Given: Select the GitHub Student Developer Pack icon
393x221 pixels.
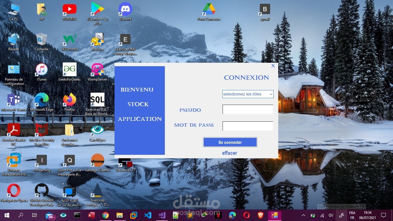Looking at the screenshot, I should [x=42, y=195].
